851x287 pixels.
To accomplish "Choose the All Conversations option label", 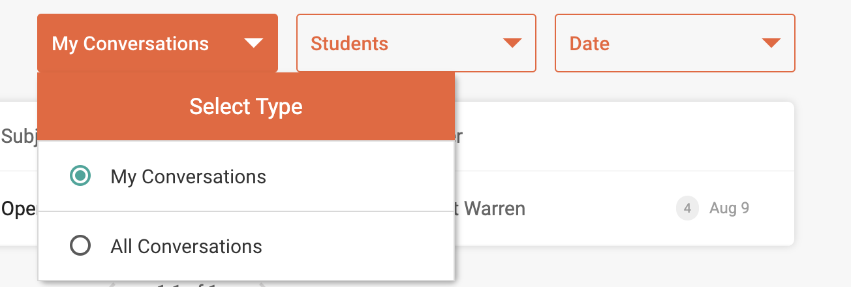I will 186,247.
